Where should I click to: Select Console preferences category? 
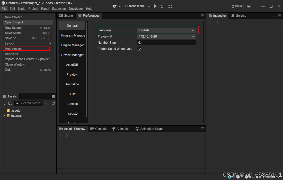pyautogui.click(x=72, y=104)
